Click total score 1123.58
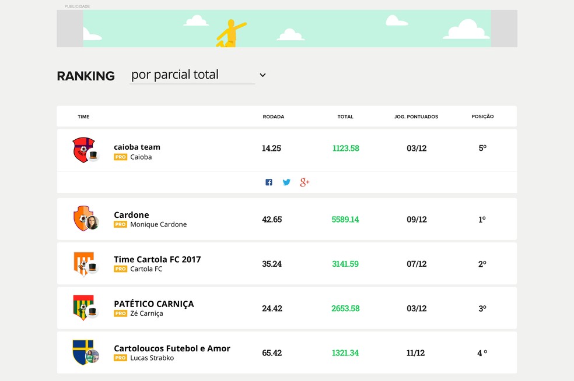The height and width of the screenshot is (381, 574). [345, 149]
